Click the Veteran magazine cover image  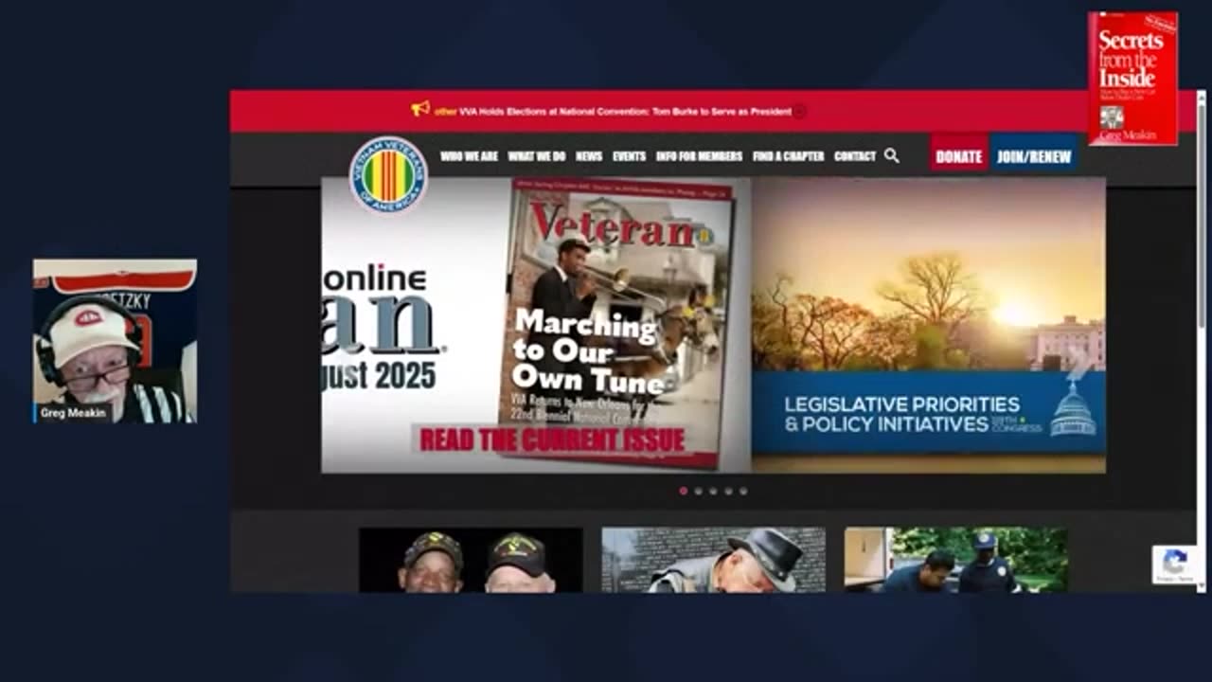coord(616,322)
